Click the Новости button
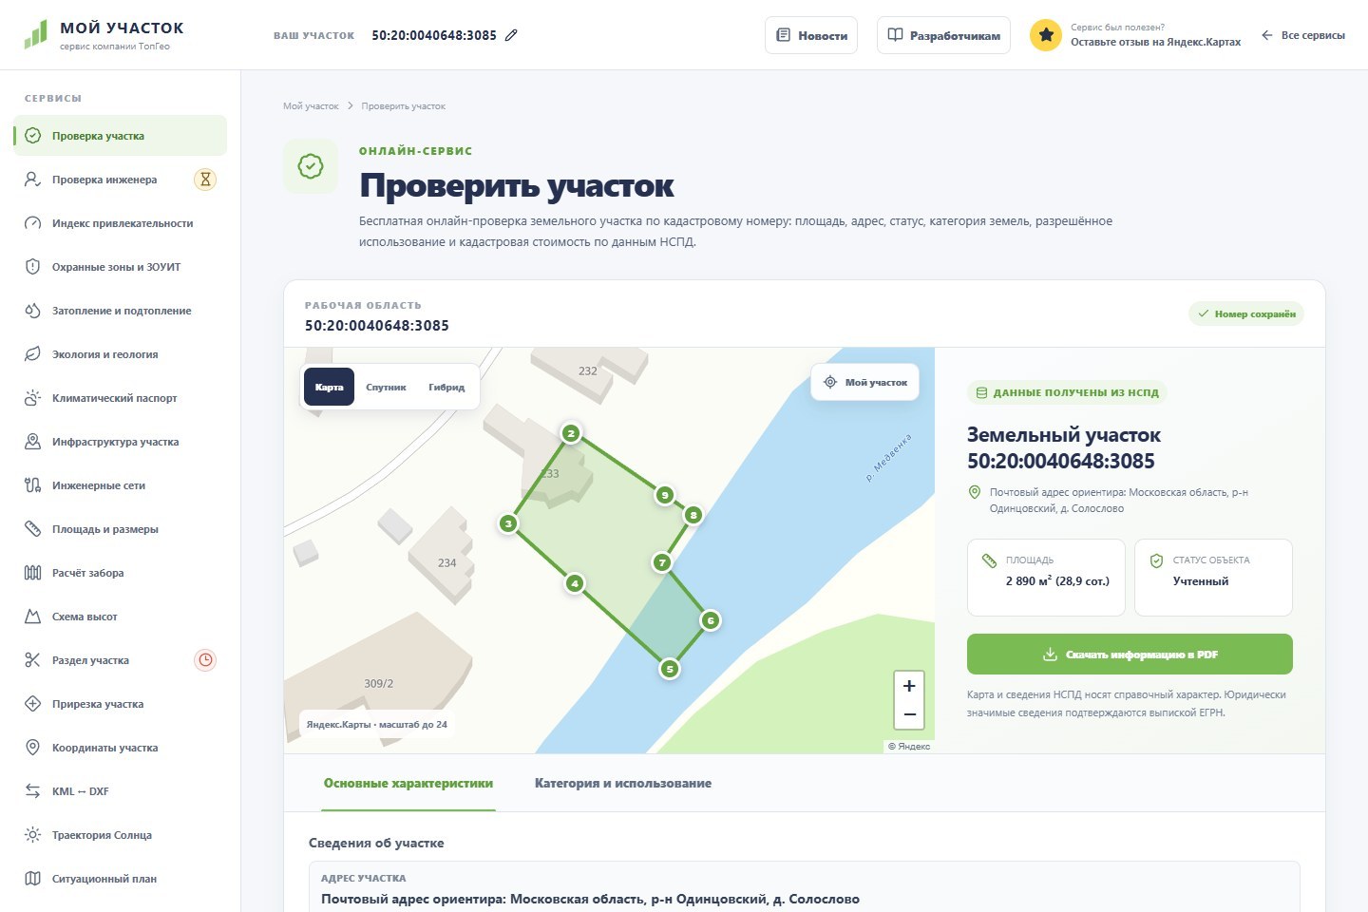Viewport: 1368px width, 912px height. coord(811,35)
